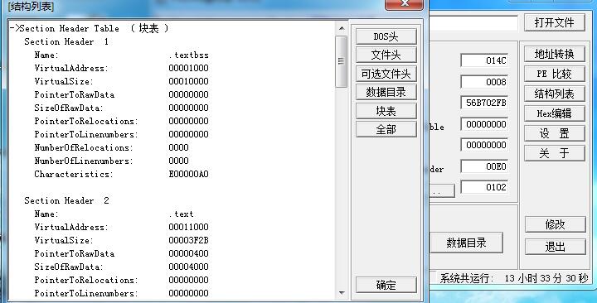Screen dimensions: 597x303
Task: Click the timestamp field 56B702FB
Action: (x=484, y=103)
